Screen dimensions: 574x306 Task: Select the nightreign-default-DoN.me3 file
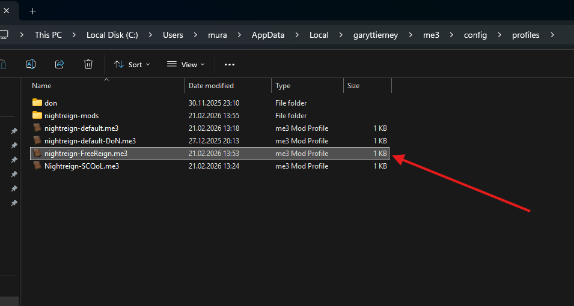coord(90,141)
